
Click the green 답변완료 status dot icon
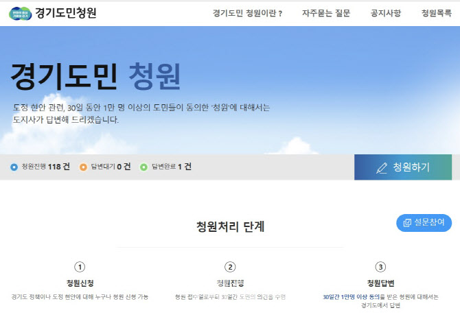point(143,167)
